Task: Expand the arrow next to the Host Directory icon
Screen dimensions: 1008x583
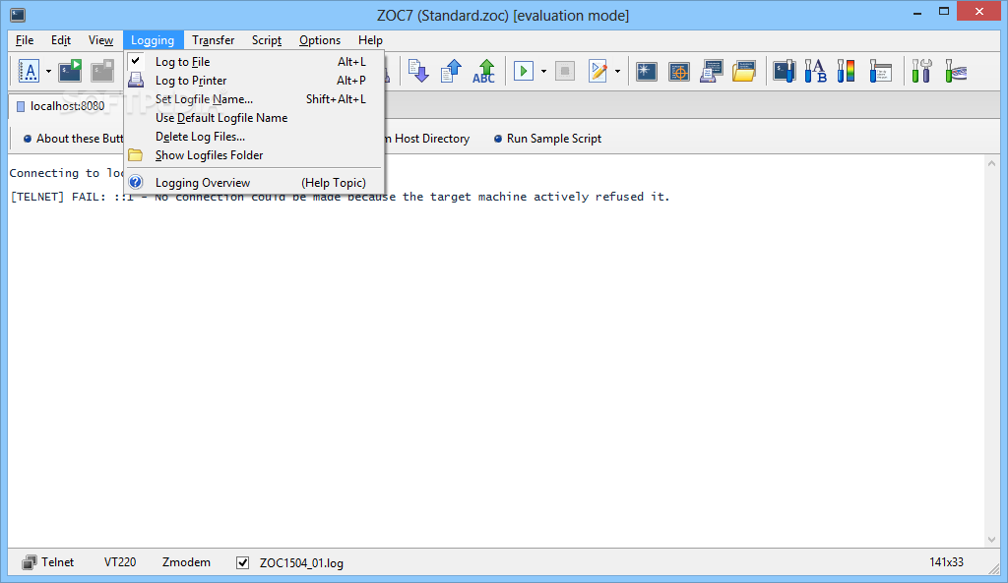Action: click(48, 71)
